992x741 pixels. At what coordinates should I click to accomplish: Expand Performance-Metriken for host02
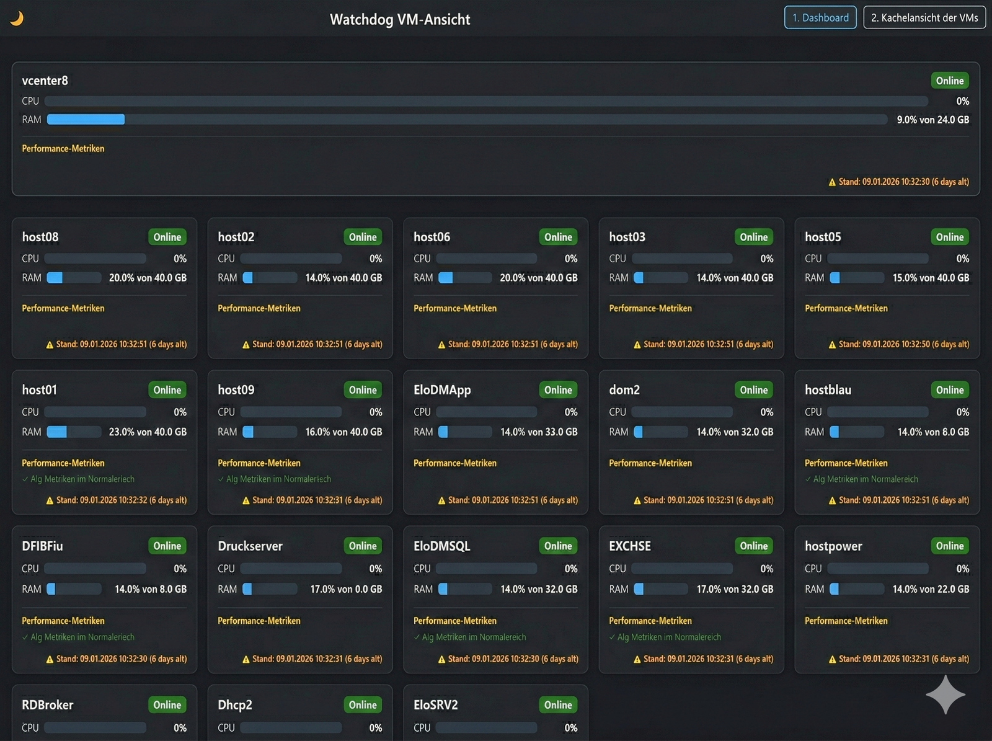pyautogui.click(x=259, y=308)
